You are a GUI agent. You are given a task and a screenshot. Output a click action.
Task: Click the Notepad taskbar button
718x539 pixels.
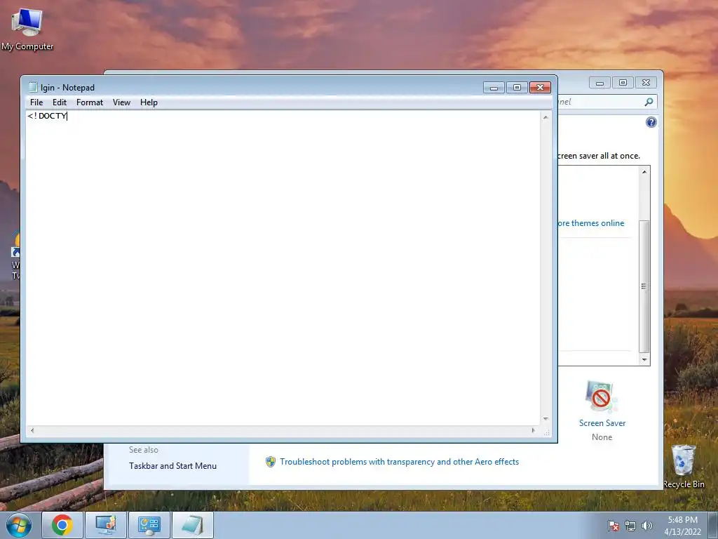tap(192, 525)
